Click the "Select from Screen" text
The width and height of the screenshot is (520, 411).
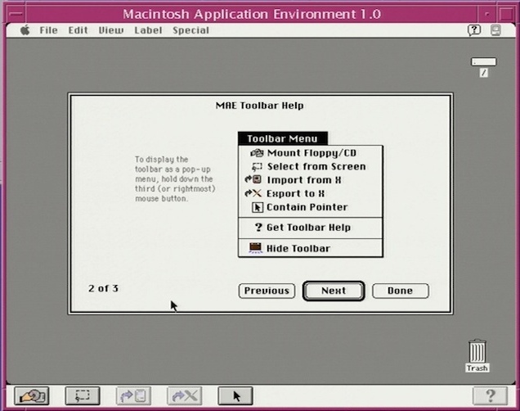(316, 167)
